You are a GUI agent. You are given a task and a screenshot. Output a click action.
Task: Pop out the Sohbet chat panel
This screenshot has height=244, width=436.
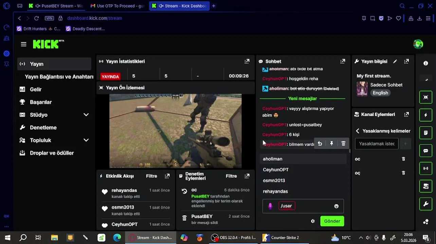343,61
